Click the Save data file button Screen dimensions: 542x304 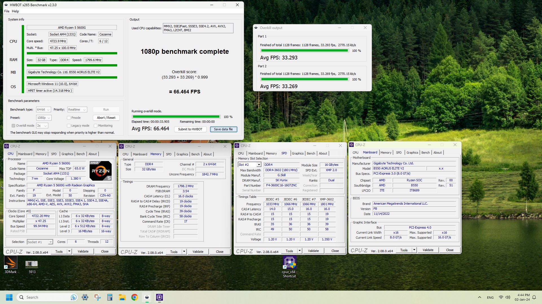(223, 129)
